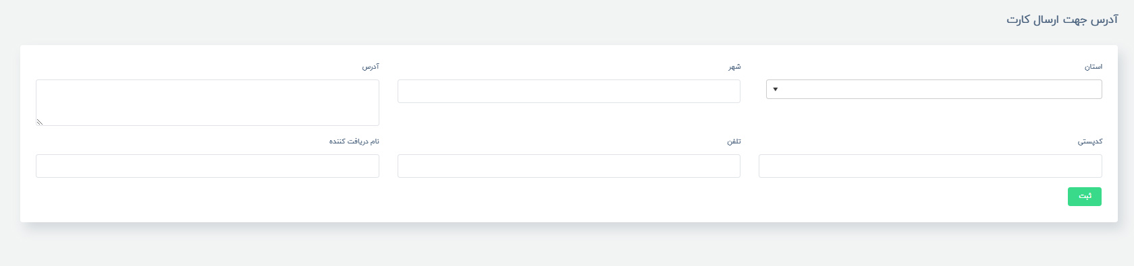The width and height of the screenshot is (1134, 266).
Task: Click the تلفن label text
Action: (734, 142)
